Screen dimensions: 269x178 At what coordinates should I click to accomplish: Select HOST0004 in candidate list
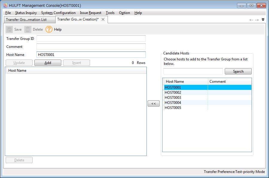pyautogui.click(x=207, y=103)
